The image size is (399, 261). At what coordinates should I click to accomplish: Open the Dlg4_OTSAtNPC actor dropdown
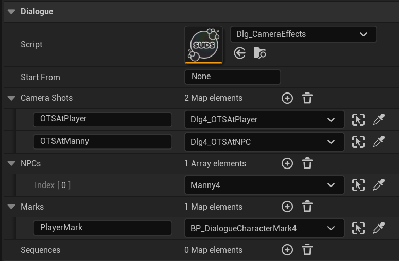(264, 142)
